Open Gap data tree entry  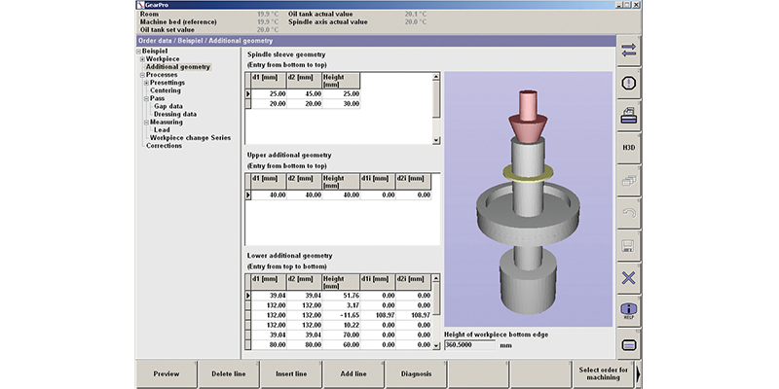(168, 106)
